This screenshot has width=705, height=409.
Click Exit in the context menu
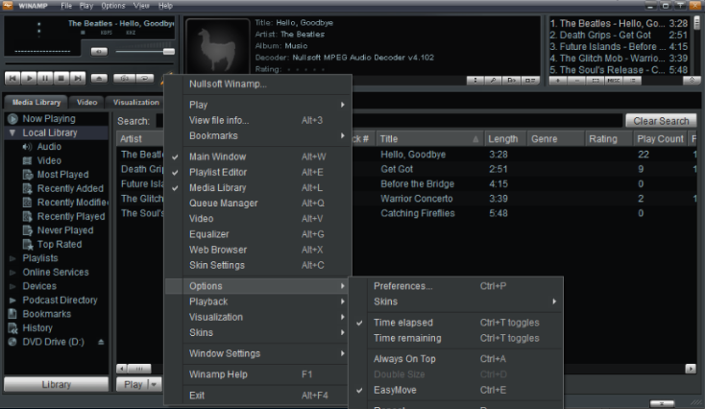point(258,396)
